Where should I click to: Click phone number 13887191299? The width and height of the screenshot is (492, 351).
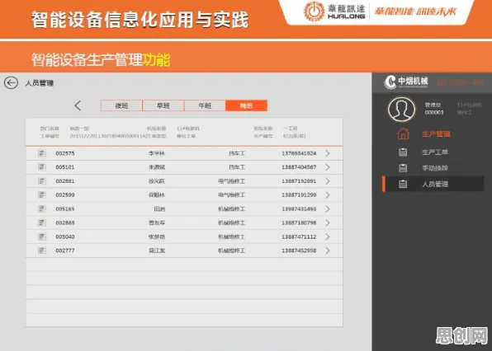(299, 194)
